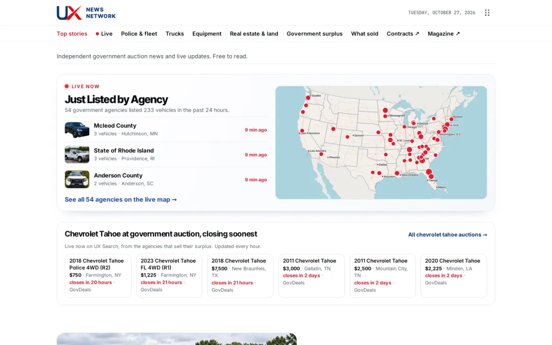Click the UX News Network logo
The width and height of the screenshot is (552, 345).
pyautogui.click(x=86, y=13)
